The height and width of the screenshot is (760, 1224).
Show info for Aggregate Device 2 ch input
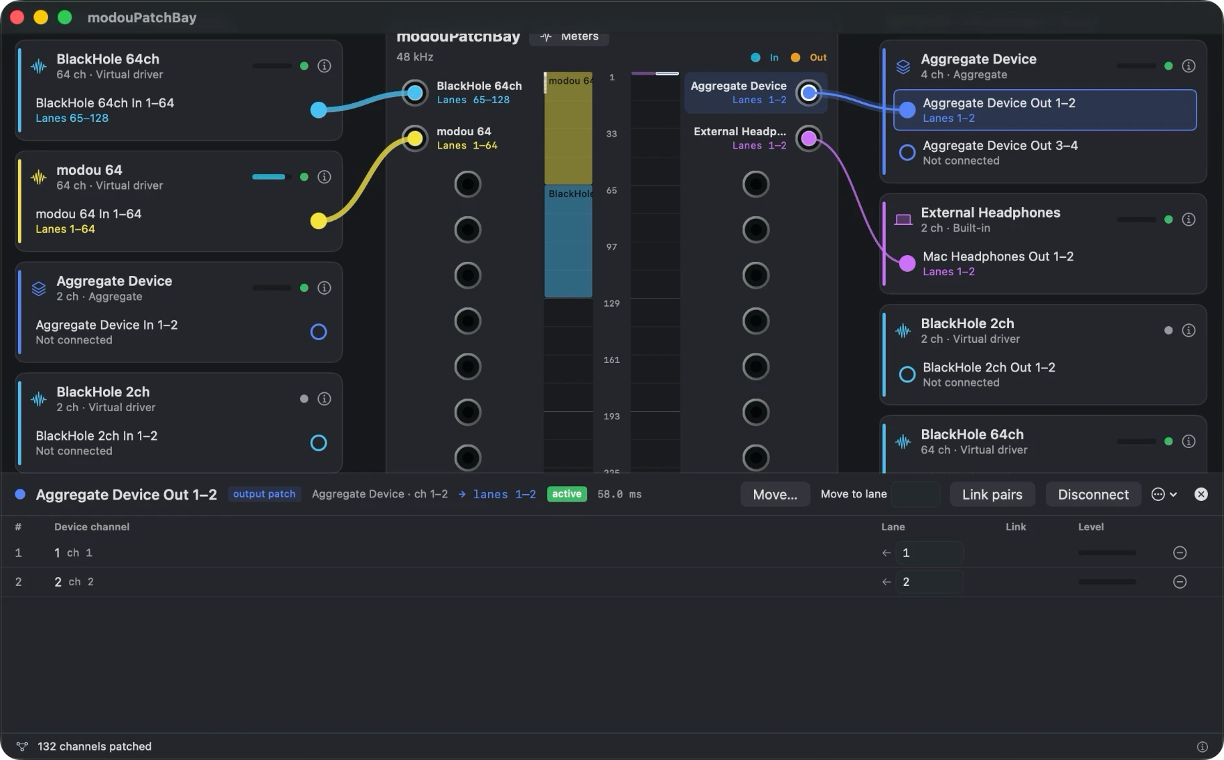324,288
